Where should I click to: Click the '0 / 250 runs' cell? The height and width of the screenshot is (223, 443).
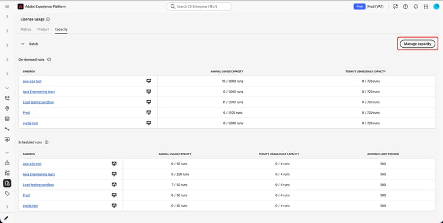tap(180, 174)
